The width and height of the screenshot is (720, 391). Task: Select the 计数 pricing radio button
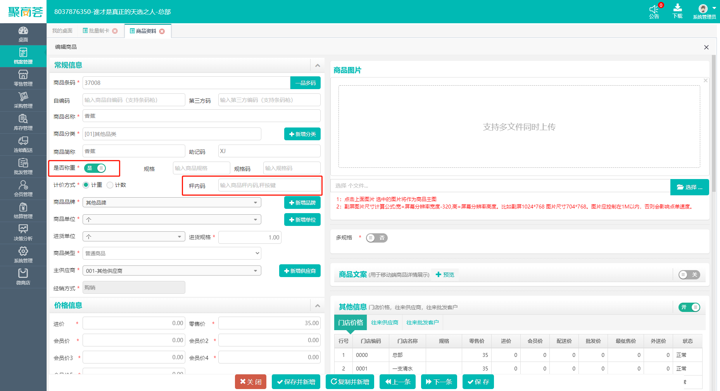coord(110,185)
